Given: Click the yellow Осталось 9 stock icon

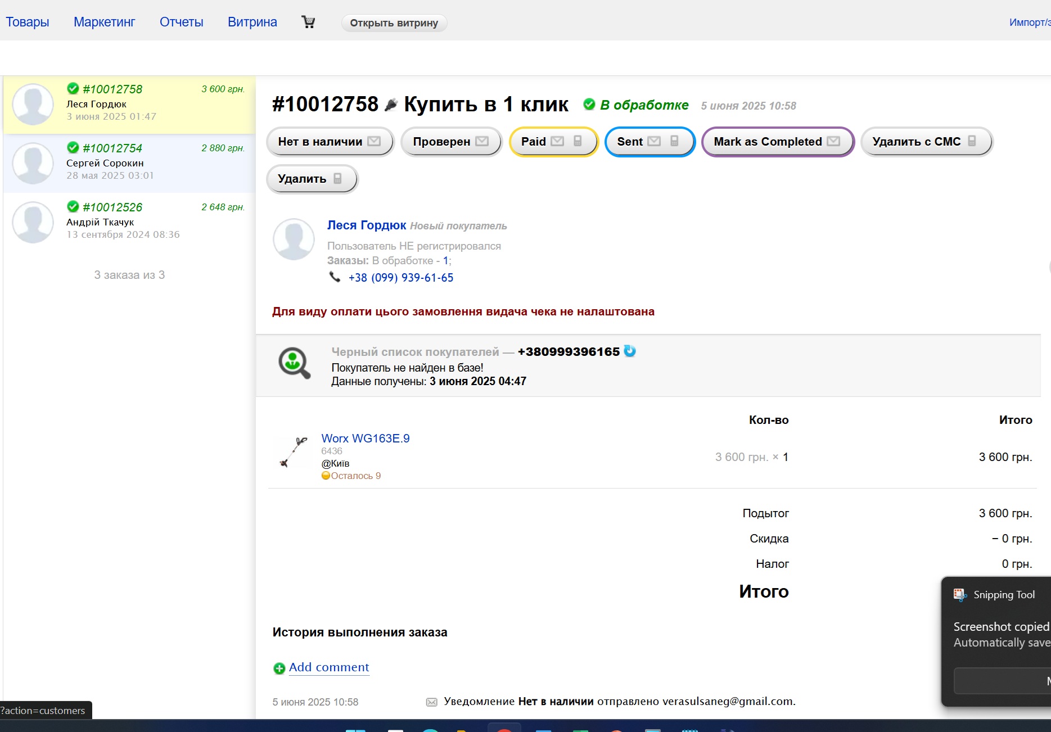Looking at the screenshot, I should tap(326, 476).
